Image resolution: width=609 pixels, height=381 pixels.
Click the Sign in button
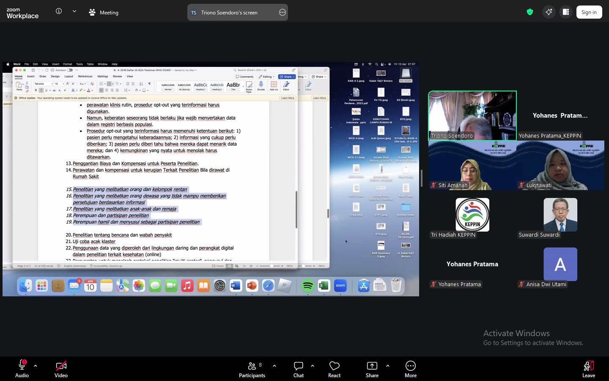589,12
